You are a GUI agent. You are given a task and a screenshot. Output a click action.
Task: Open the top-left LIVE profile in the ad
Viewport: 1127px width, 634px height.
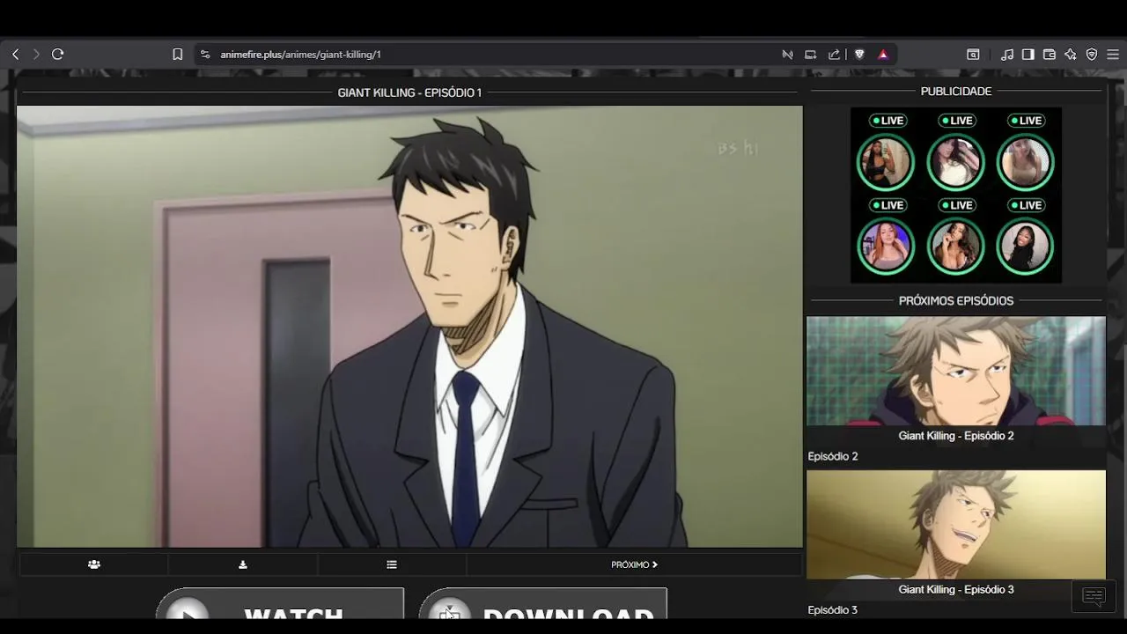click(886, 162)
